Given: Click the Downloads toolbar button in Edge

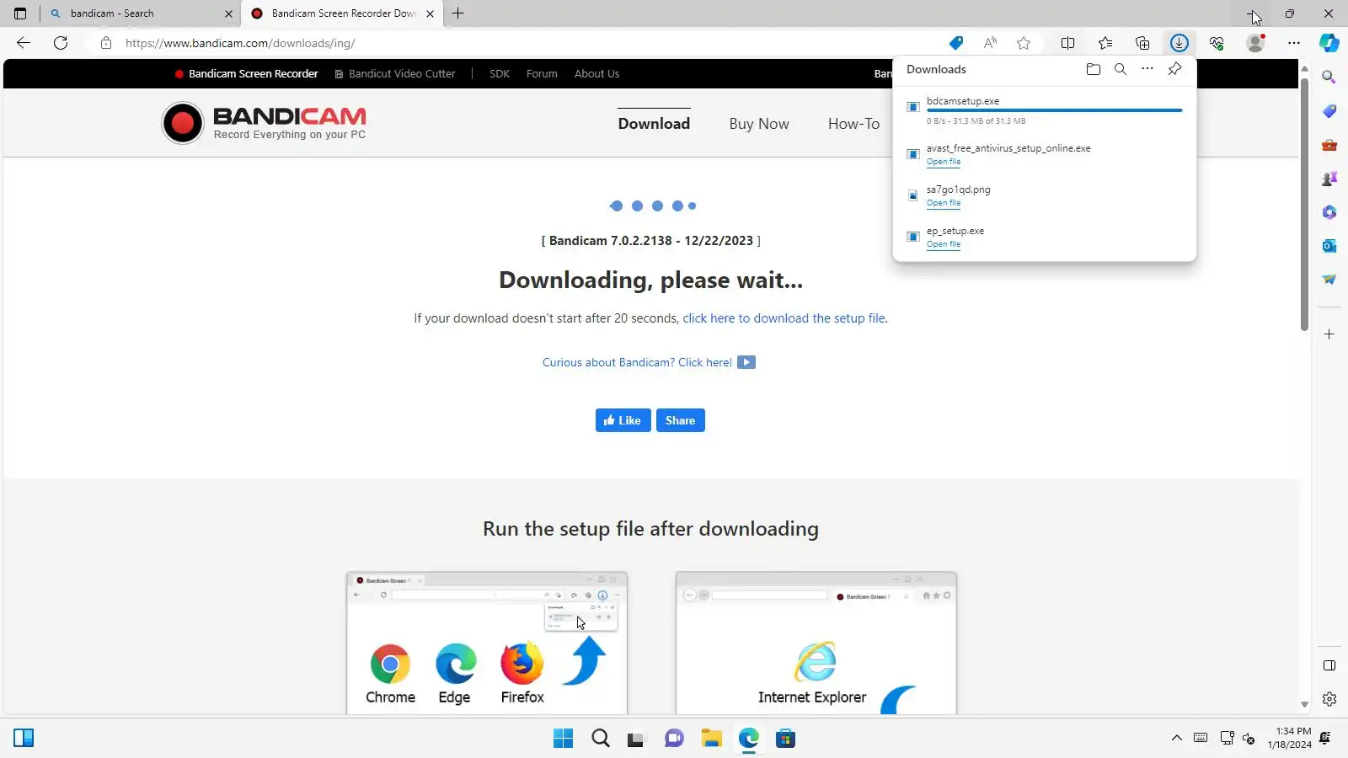Looking at the screenshot, I should coord(1179,43).
